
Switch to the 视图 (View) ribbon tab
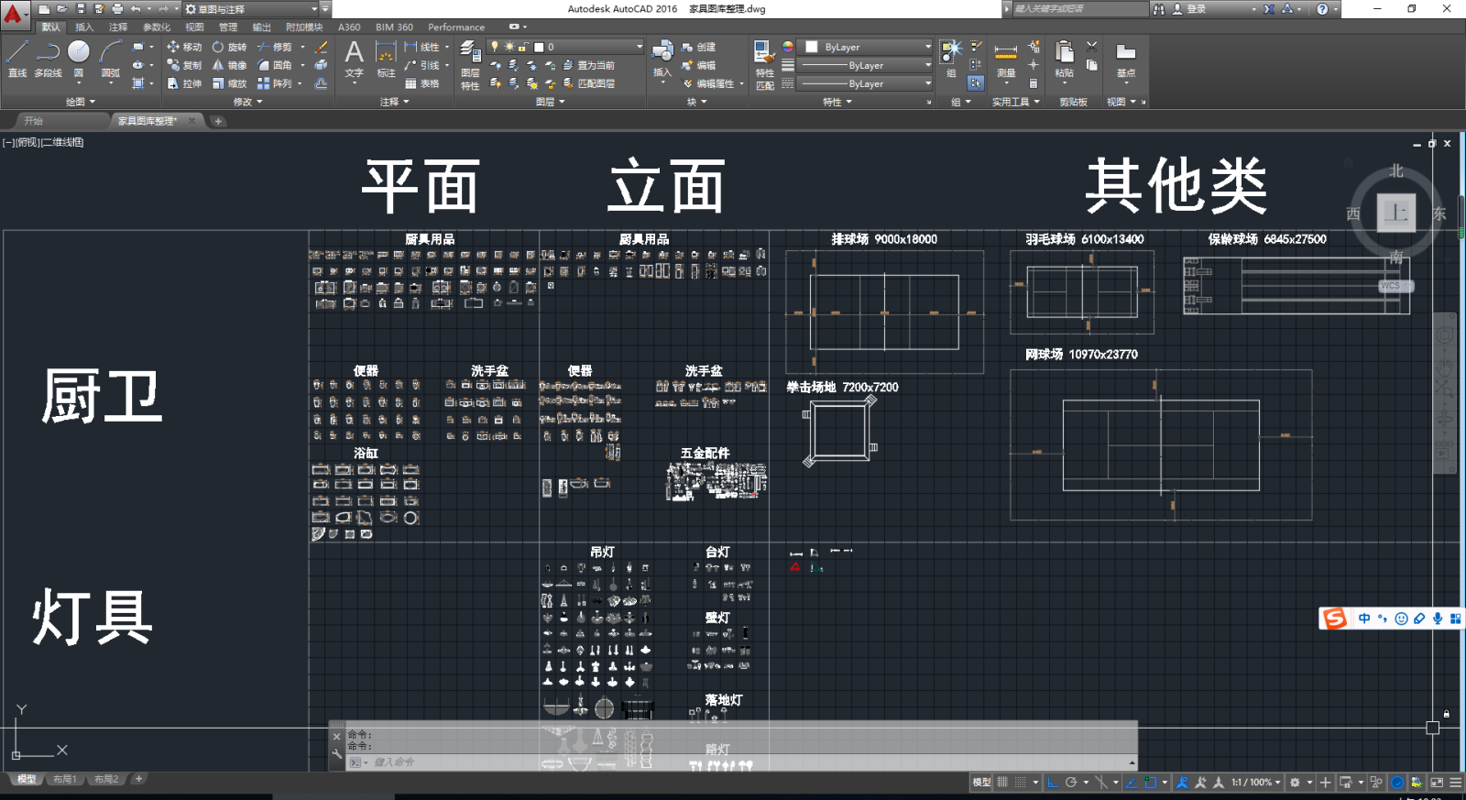click(194, 27)
